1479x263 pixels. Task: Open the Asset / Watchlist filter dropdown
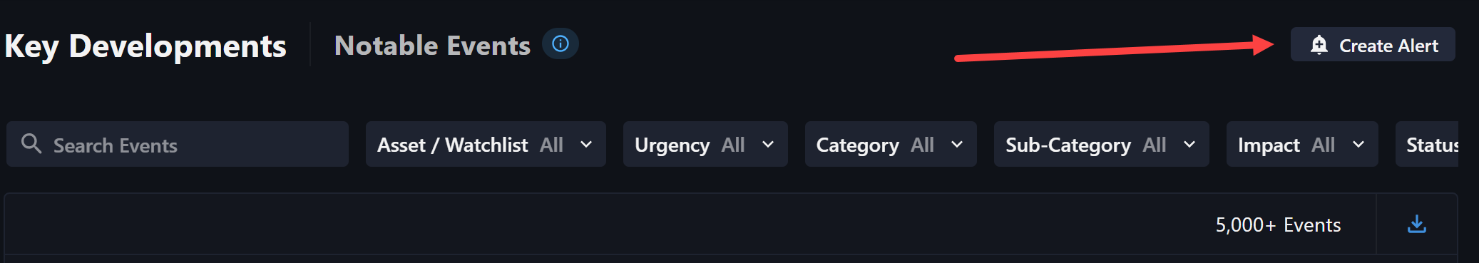[486, 144]
